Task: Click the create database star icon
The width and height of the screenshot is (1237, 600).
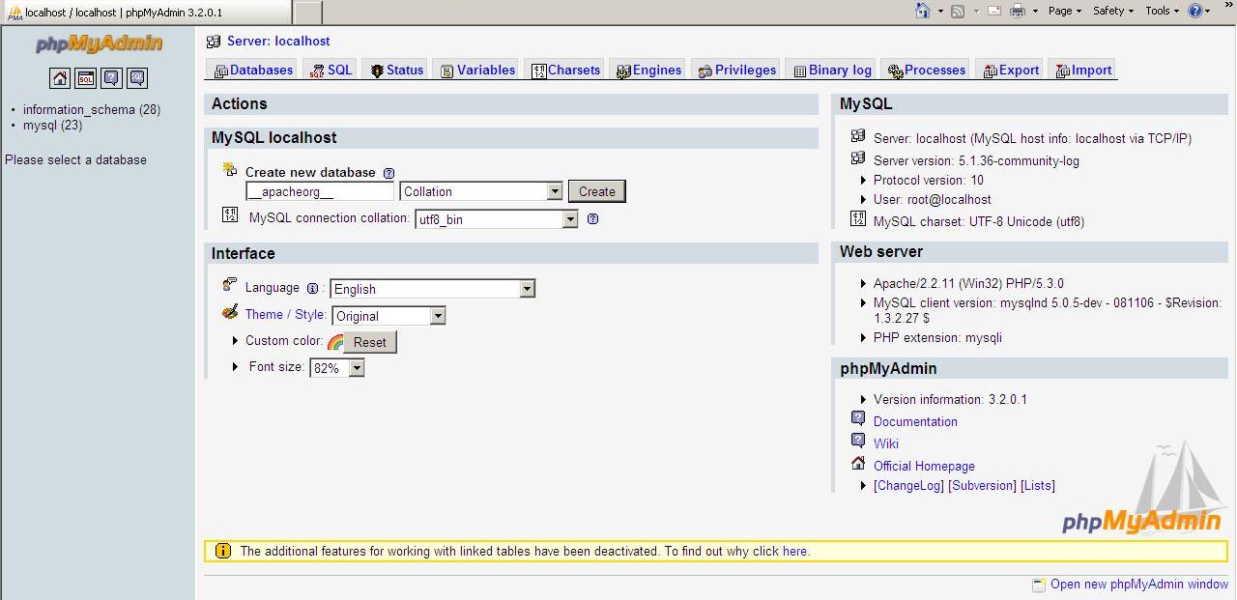Action: (x=230, y=169)
